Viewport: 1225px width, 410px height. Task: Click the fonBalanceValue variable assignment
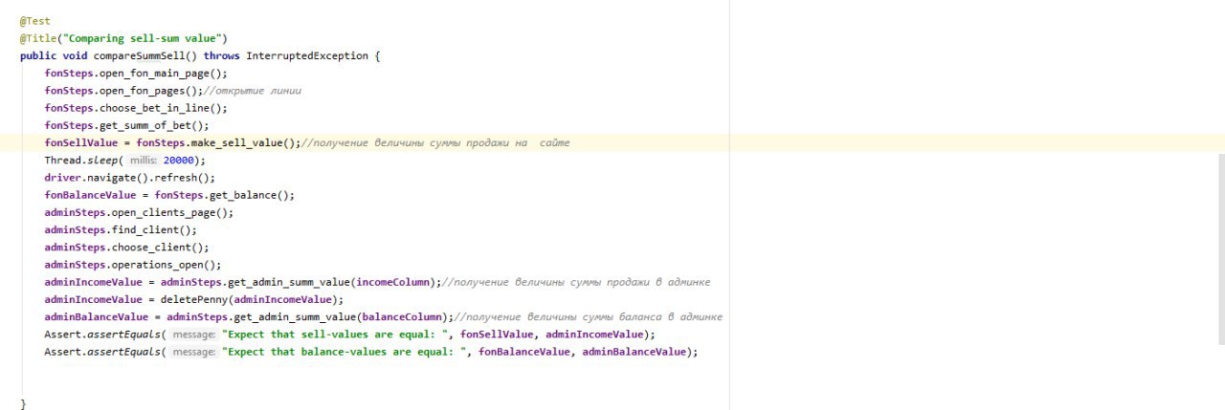click(x=90, y=195)
